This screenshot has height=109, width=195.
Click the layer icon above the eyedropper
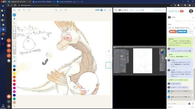click(14, 57)
